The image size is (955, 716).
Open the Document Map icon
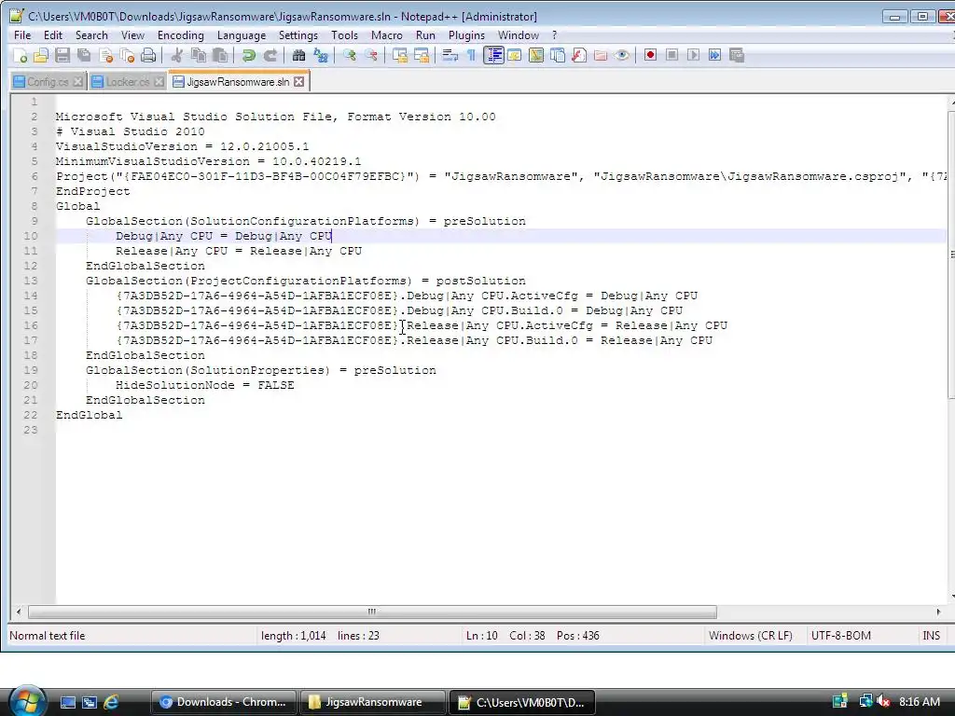tap(536, 56)
